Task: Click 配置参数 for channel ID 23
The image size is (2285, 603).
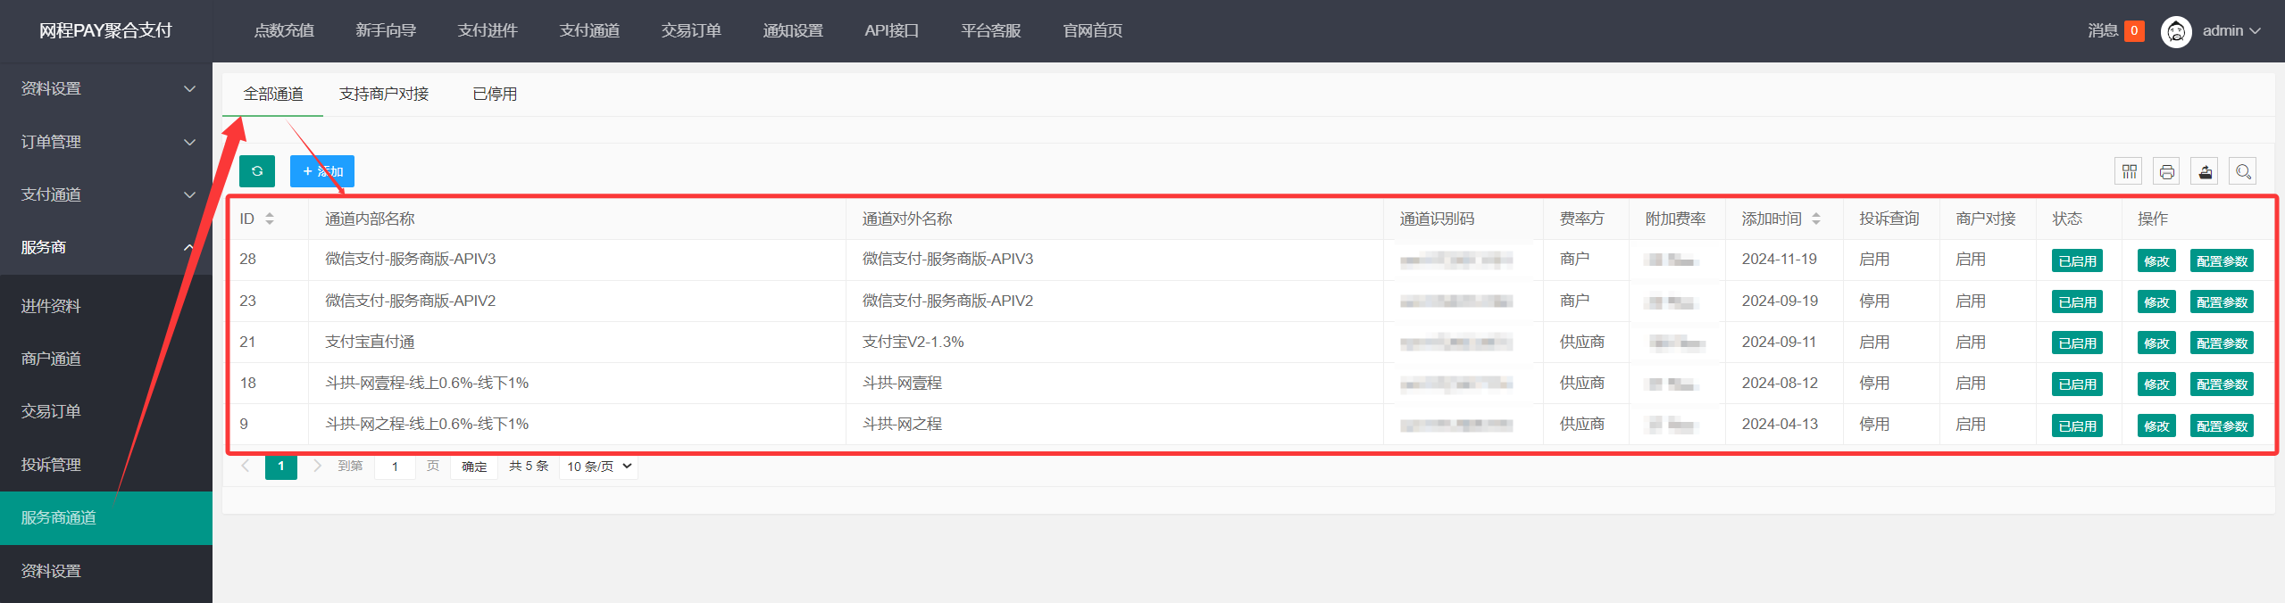Action: point(2221,302)
